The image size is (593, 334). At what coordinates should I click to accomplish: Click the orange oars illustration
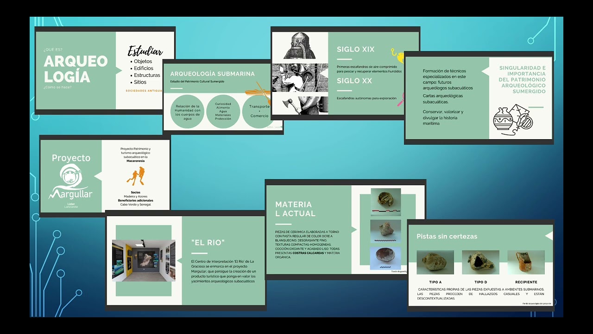click(258, 93)
